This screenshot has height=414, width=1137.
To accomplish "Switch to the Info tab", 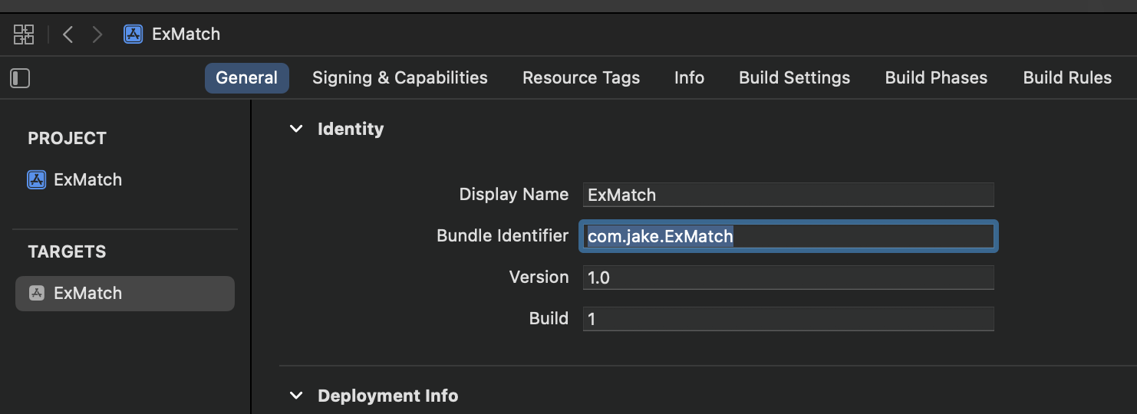I will [689, 77].
